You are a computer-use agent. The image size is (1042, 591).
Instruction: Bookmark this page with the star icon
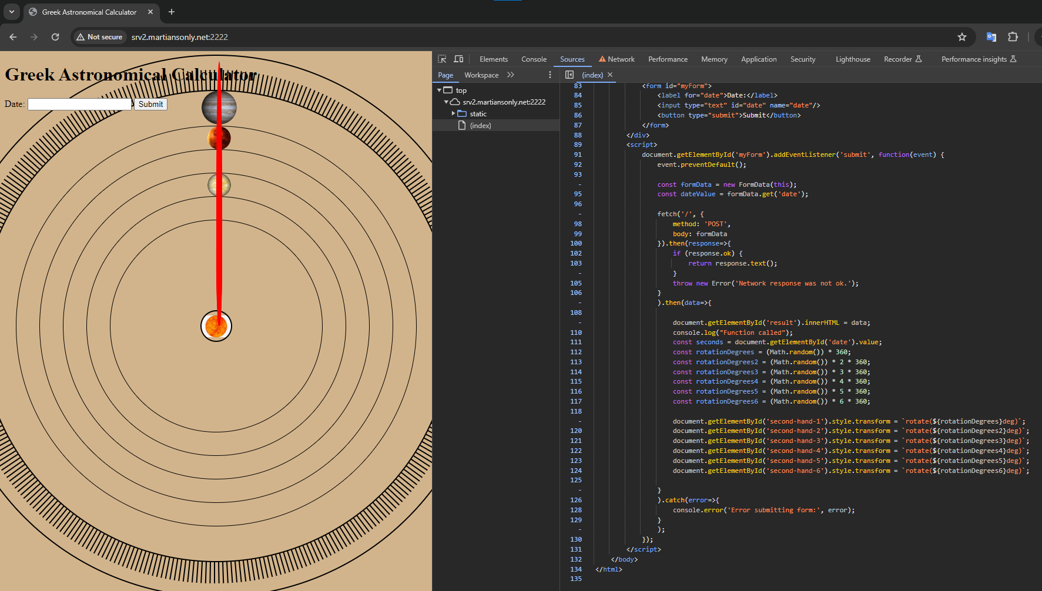point(962,37)
